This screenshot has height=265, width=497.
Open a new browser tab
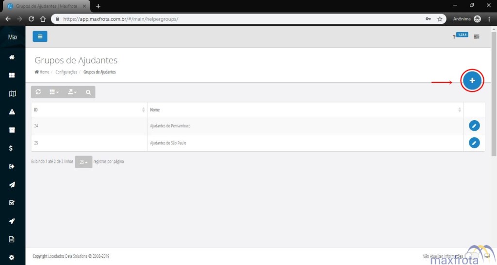(98, 6)
